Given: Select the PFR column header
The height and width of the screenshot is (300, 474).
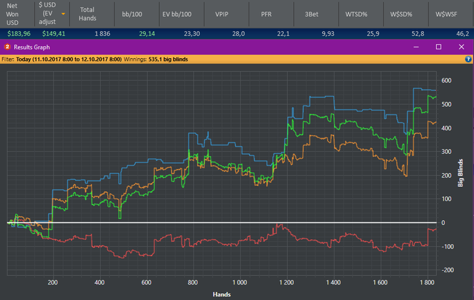Looking at the screenshot, I should 266,14.
